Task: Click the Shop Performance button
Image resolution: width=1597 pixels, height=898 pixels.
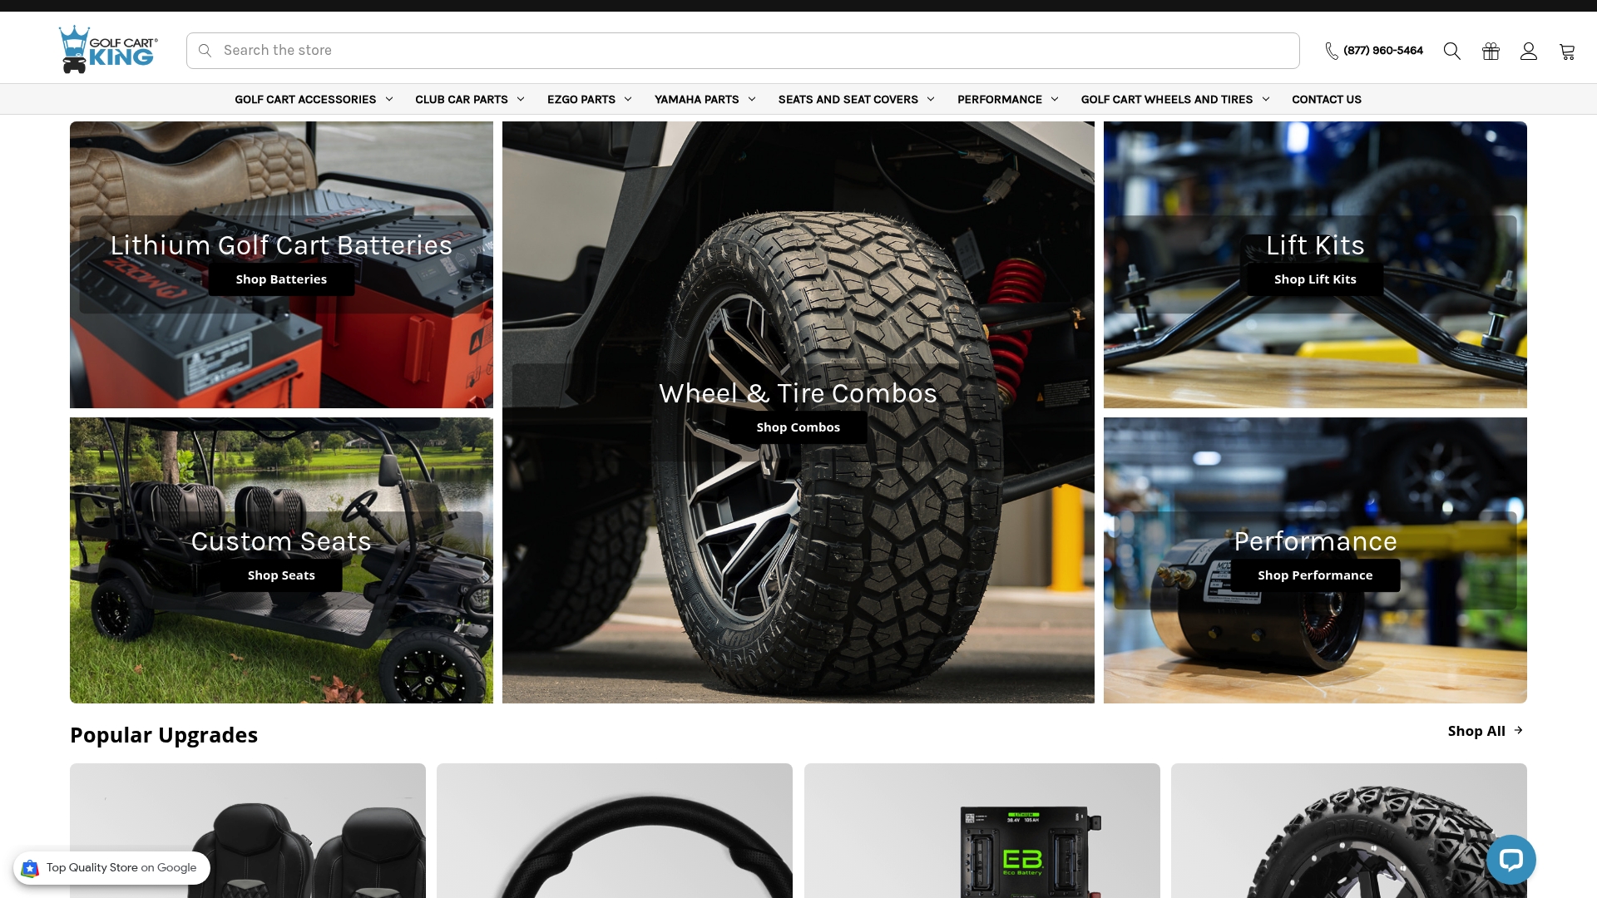Action: coord(1315,575)
